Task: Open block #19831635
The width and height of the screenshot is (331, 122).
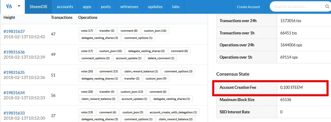Action: point(14,72)
